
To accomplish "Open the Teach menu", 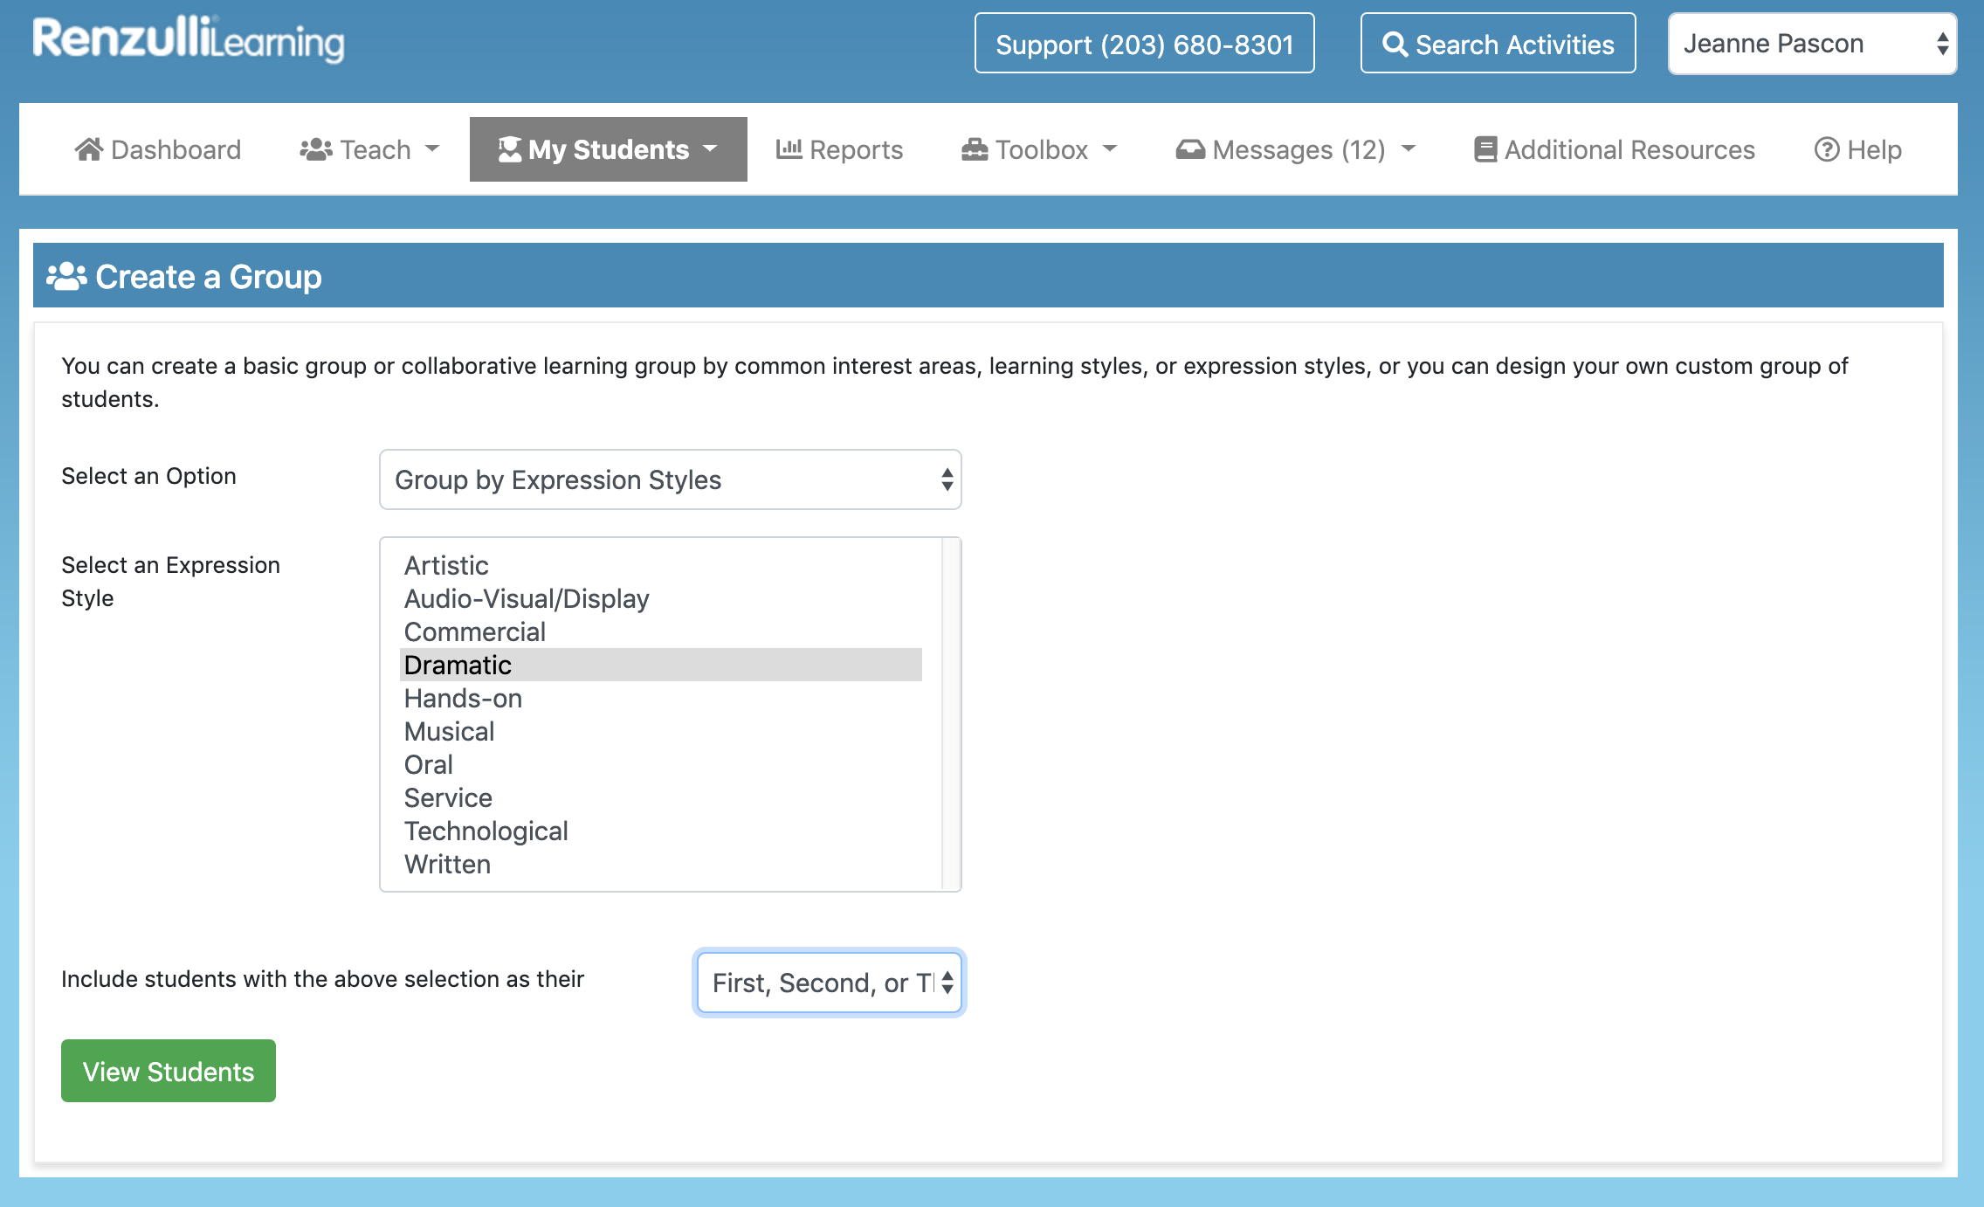I will tap(369, 149).
